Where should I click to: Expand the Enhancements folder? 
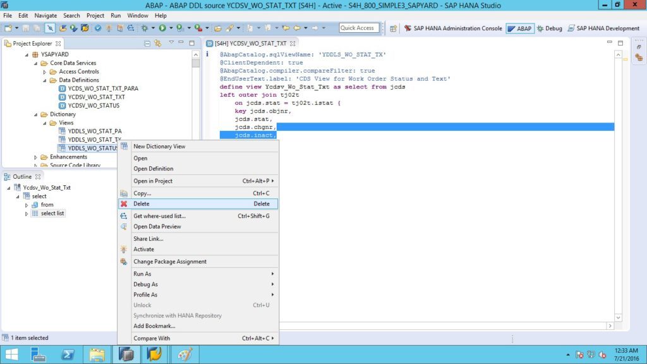point(36,157)
